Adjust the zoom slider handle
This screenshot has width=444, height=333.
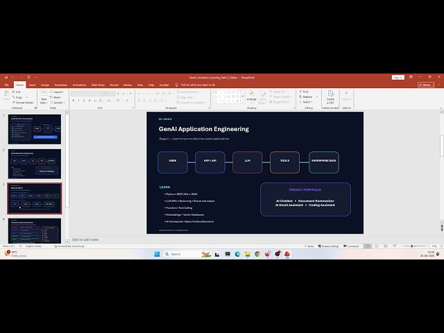click(412, 246)
